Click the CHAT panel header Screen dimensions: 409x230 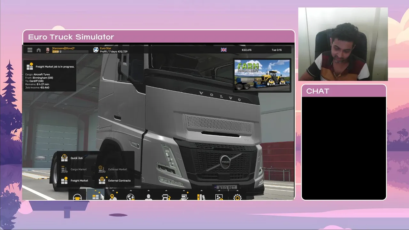click(344, 91)
